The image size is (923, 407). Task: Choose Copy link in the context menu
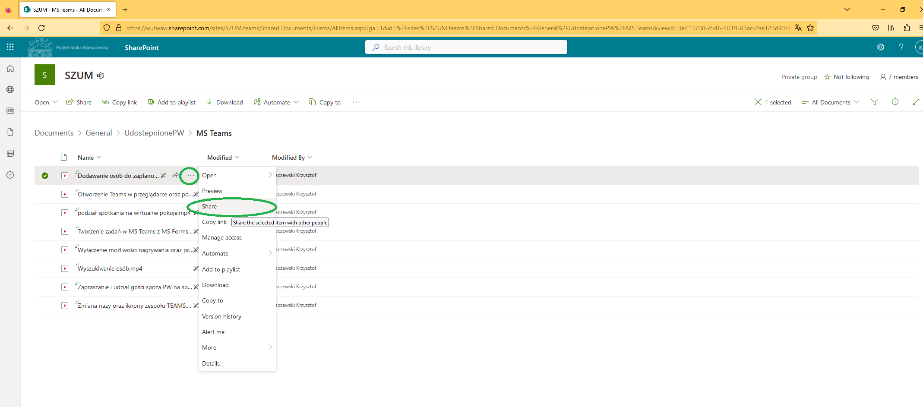pyautogui.click(x=215, y=222)
